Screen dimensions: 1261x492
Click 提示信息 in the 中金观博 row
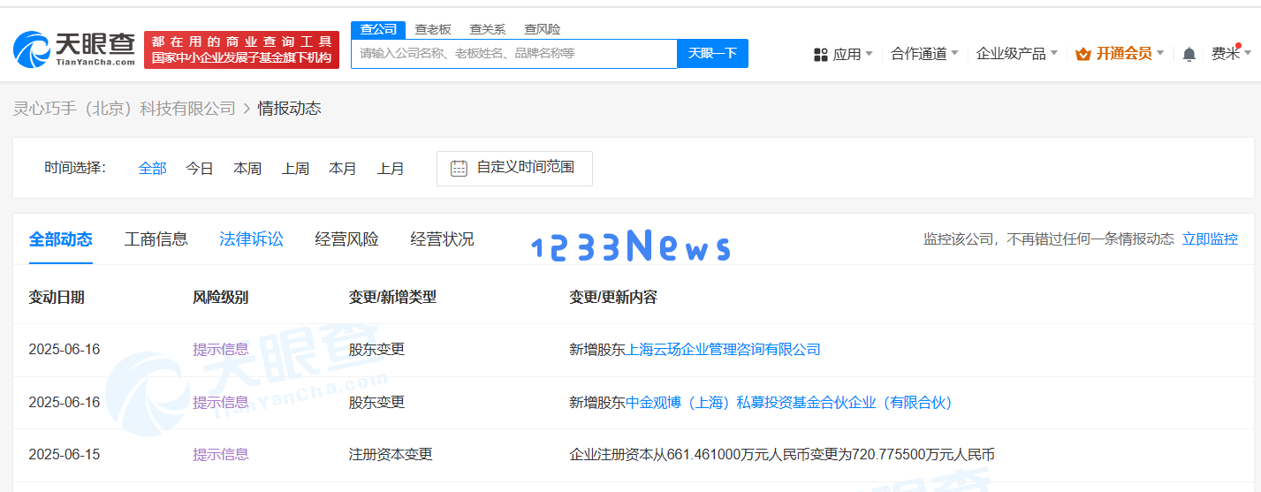pyautogui.click(x=221, y=402)
